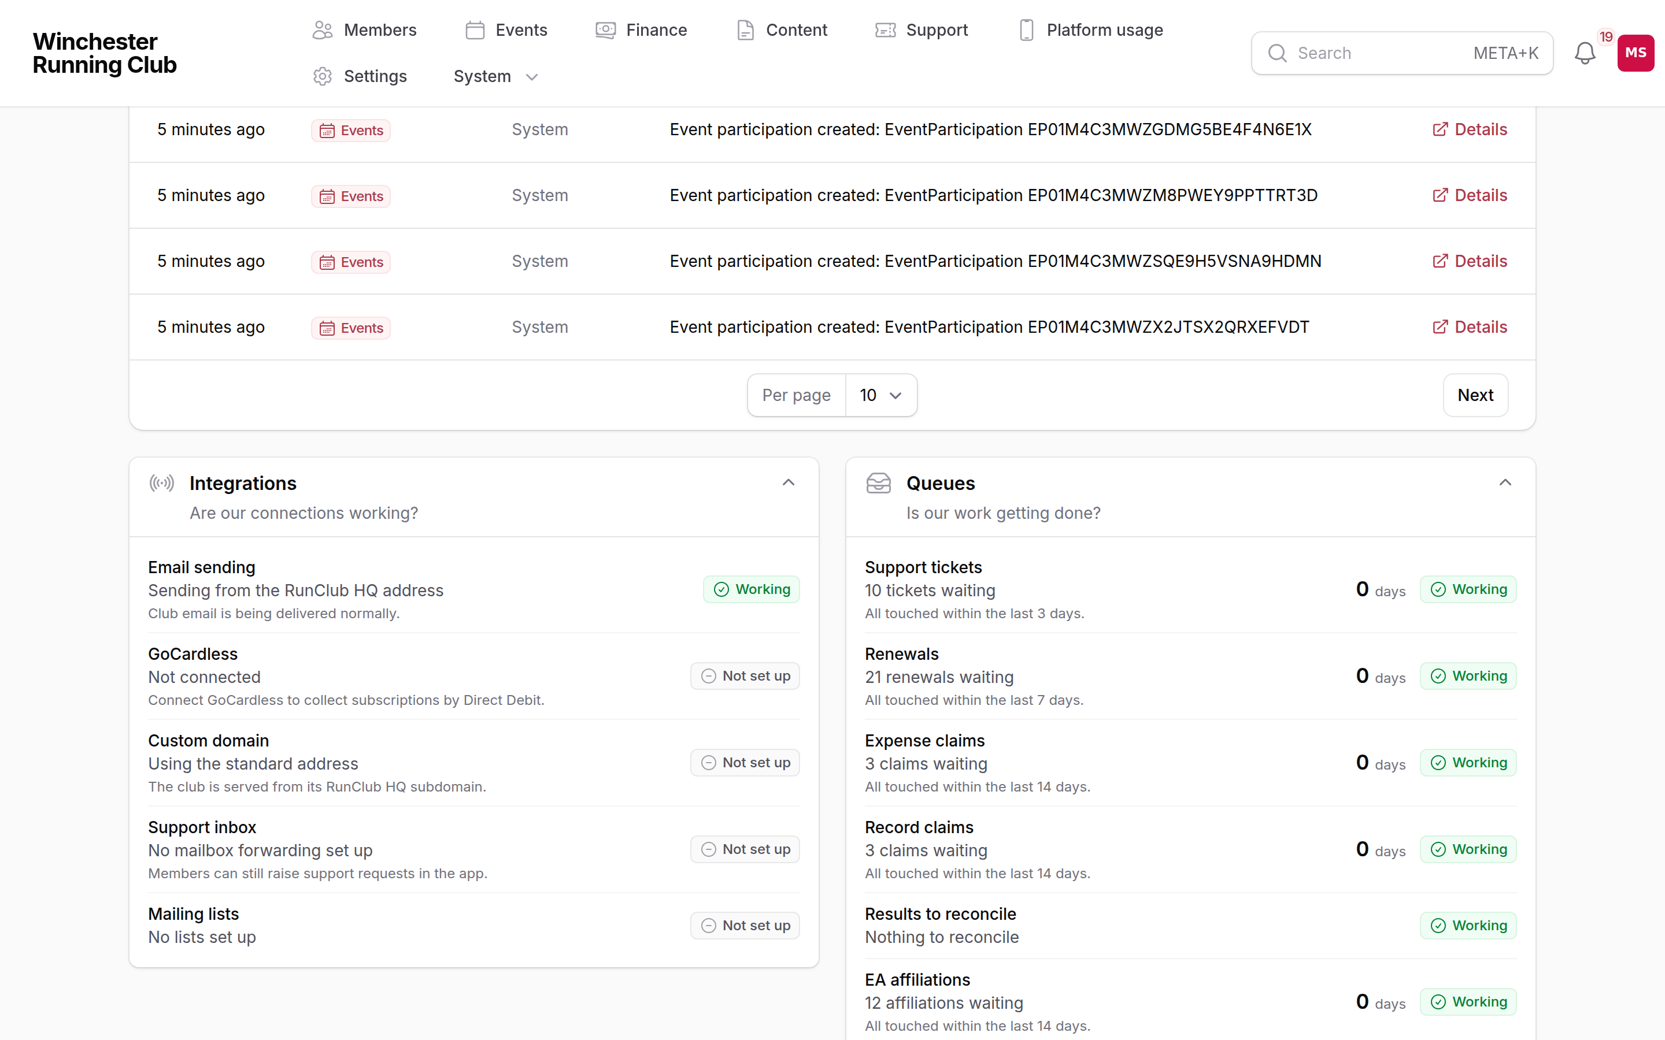Click the Custom domain Not set up badge

(745, 763)
